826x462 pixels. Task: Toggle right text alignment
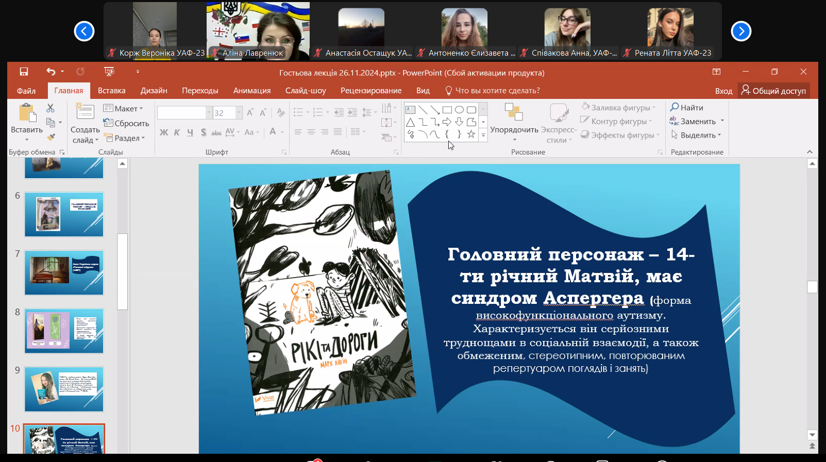coord(324,132)
